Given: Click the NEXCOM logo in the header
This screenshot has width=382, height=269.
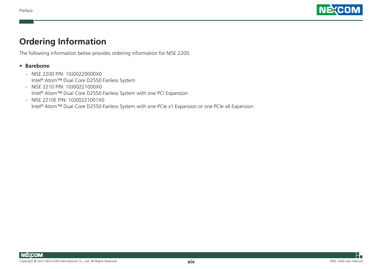Looking at the screenshot, I should [x=340, y=10].
